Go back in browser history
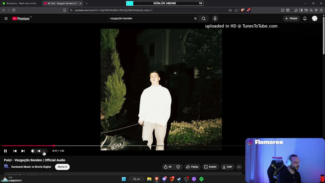Viewport: 325px width, 183px height. [x=4, y=10]
